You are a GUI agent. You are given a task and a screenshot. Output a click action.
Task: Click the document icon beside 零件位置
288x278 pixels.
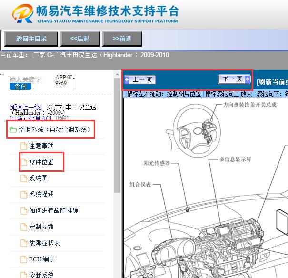point(23,162)
